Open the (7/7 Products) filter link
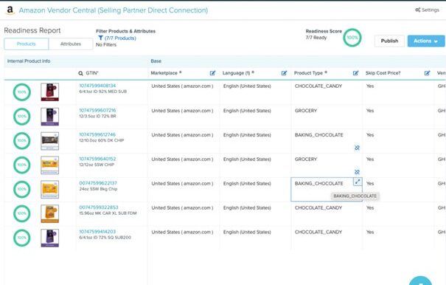 pyautogui.click(x=120, y=38)
